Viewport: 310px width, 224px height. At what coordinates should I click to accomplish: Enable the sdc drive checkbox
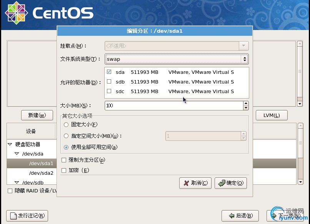(x=109, y=91)
